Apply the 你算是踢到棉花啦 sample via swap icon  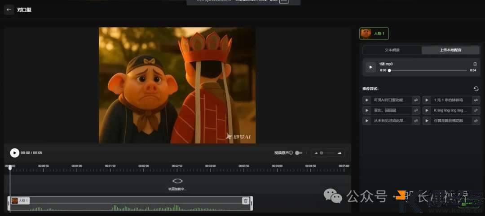tap(476, 121)
